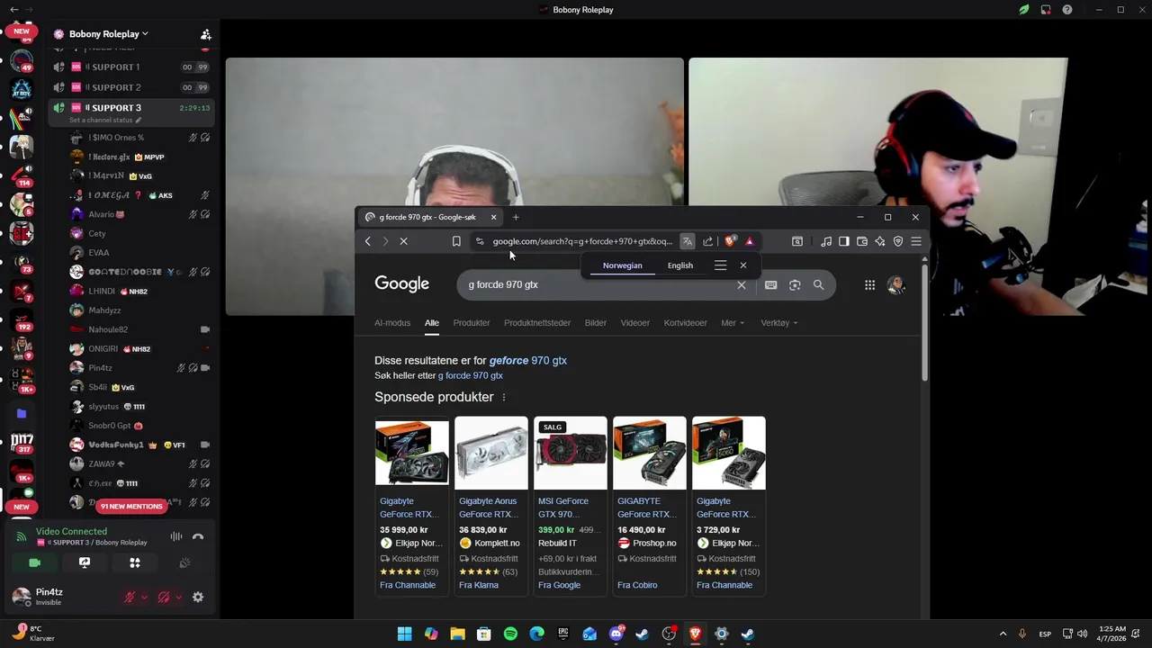Open Discord Help question mark icon
The width and height of the screenshot is (1152, 648).
pyautogui.click(x=1067, y=10)
